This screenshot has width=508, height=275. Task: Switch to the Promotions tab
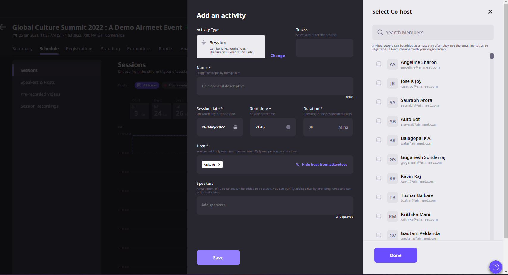139,49
